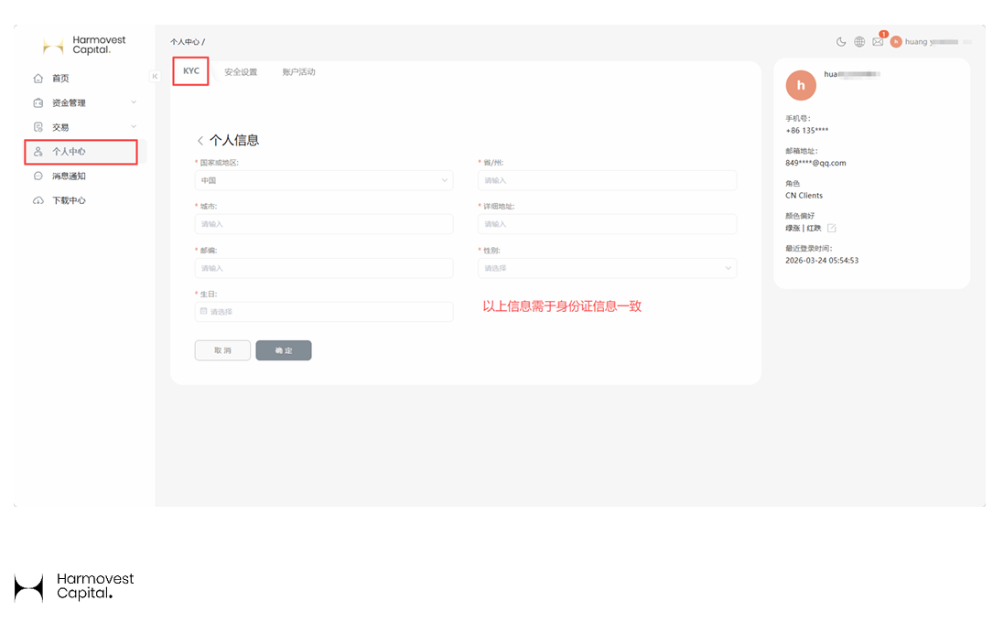Viewport: 993px width, 622px height.
Task: Open the 性别 select dropdown
Action: [608, 268]
